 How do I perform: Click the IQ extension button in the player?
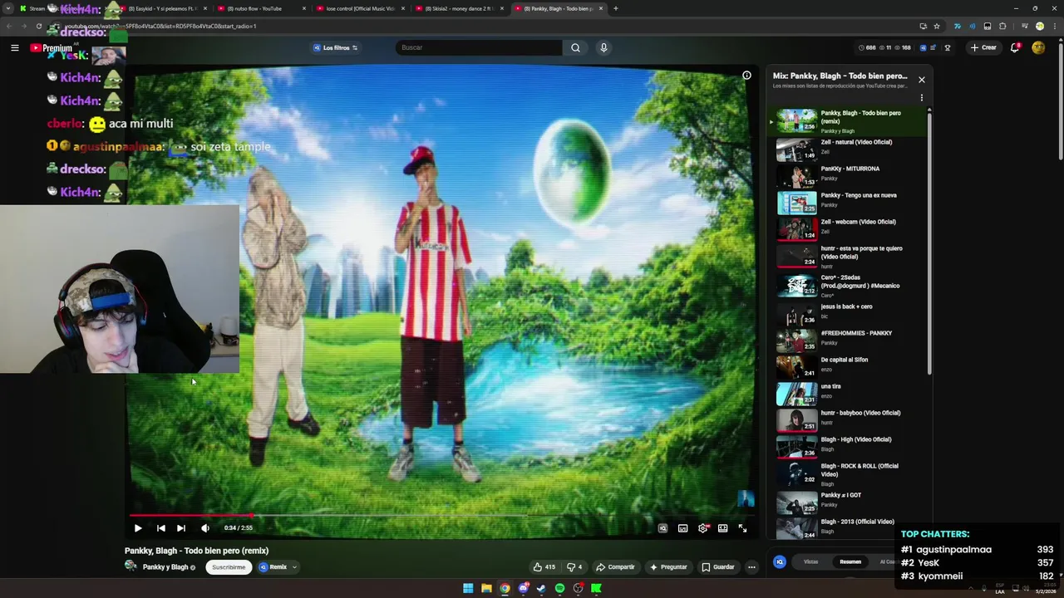[663, 528]
